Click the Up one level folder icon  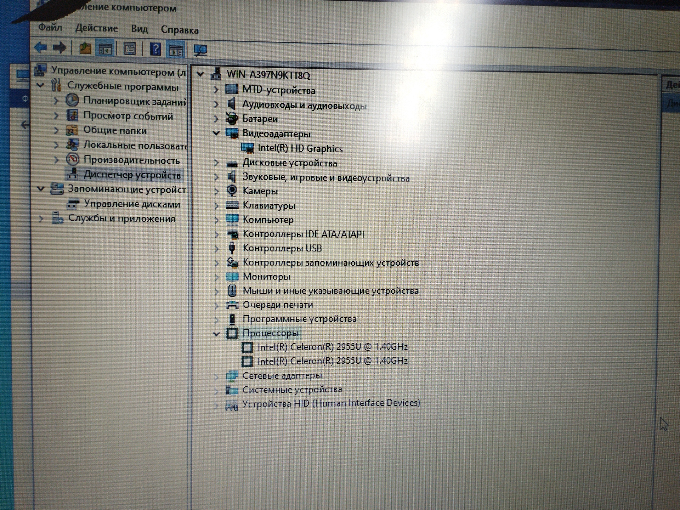(x=85, y=48)
